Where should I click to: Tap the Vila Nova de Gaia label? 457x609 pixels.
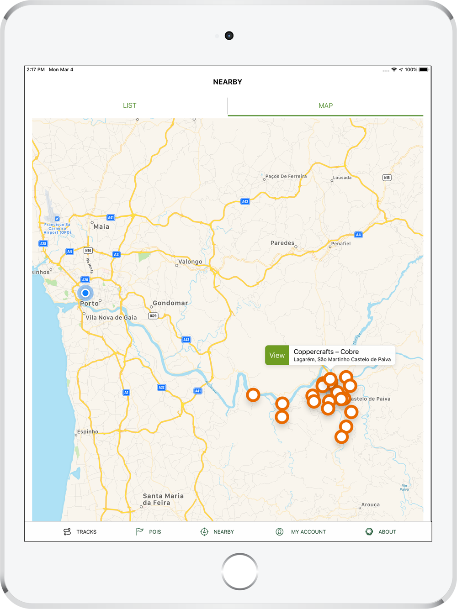tap(111, 317)
